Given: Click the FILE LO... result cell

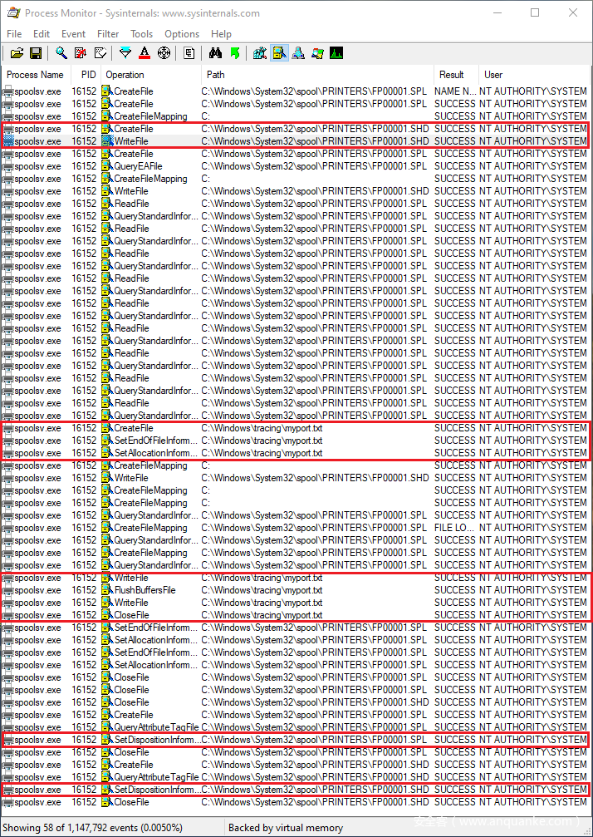Looking at the screenshot, I should click(x=453, y=528).
